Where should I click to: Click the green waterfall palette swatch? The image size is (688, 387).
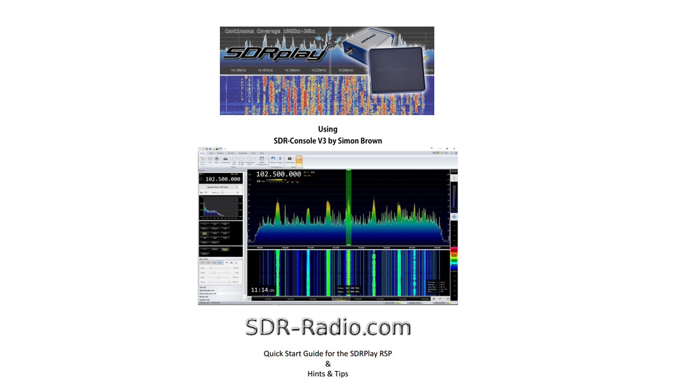(454, 261)
